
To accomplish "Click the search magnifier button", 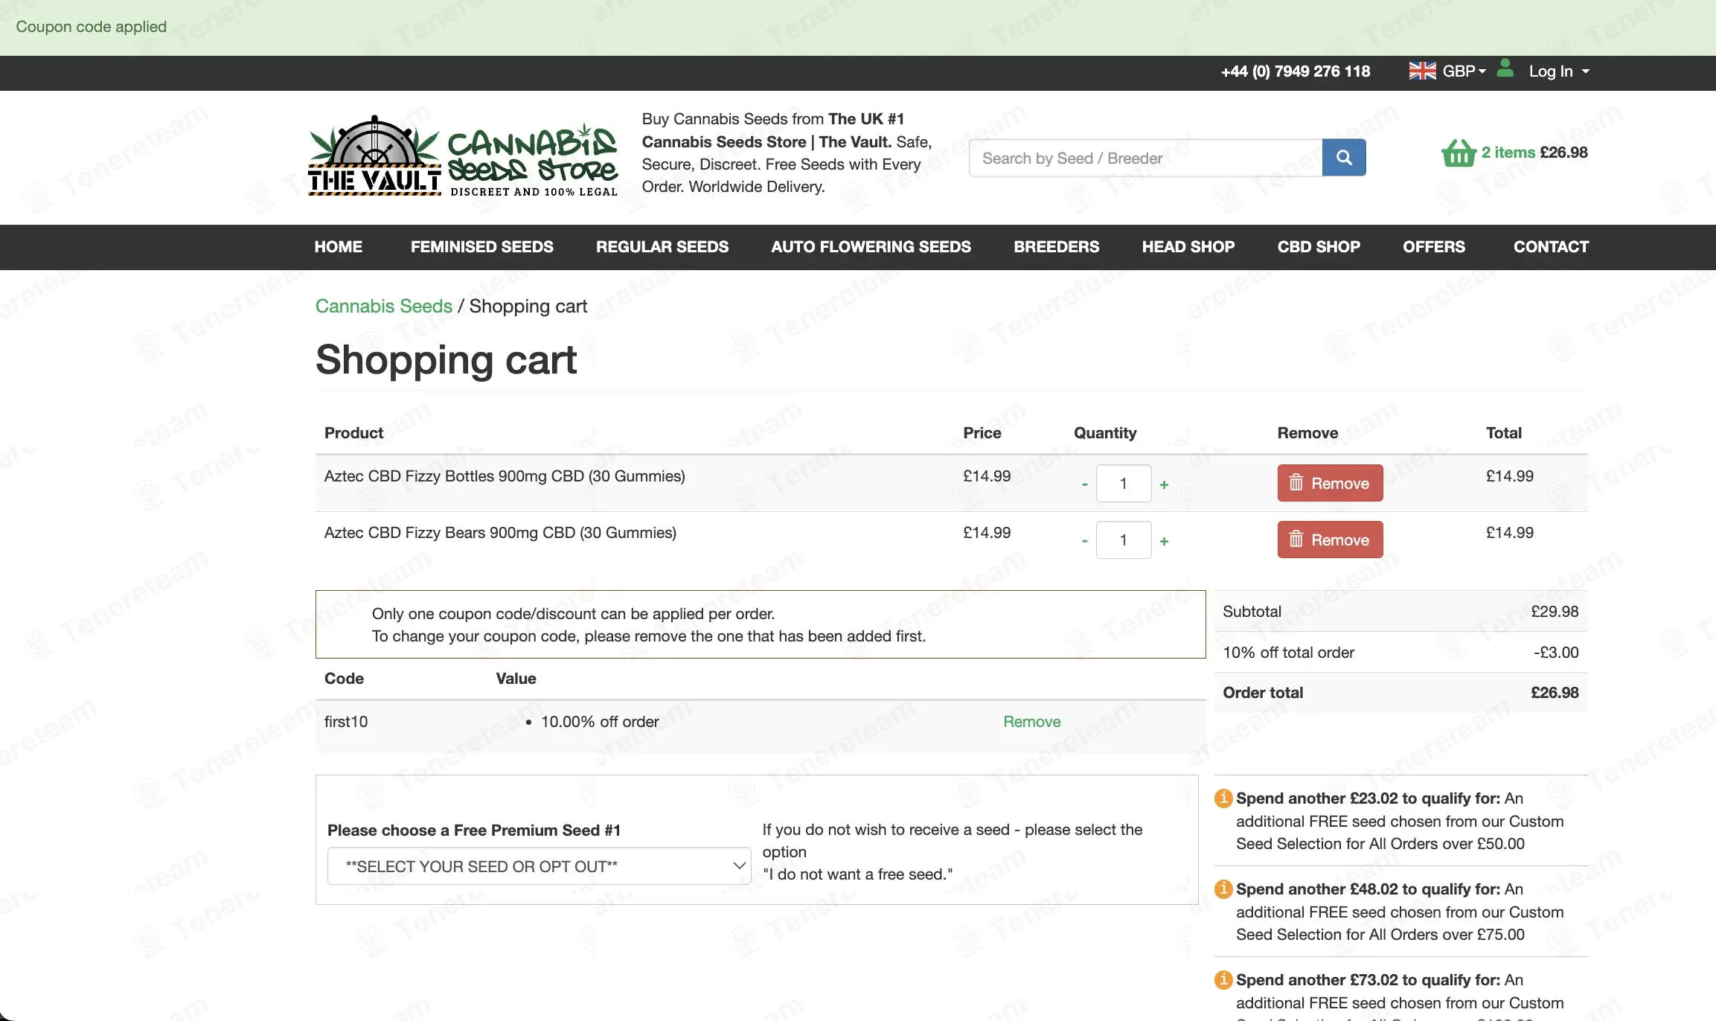I will coord(1344,158).
